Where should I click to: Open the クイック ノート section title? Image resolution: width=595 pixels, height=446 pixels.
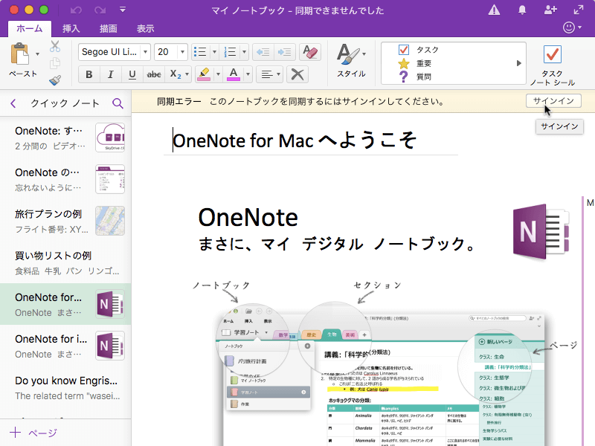(x=65, y=103)
